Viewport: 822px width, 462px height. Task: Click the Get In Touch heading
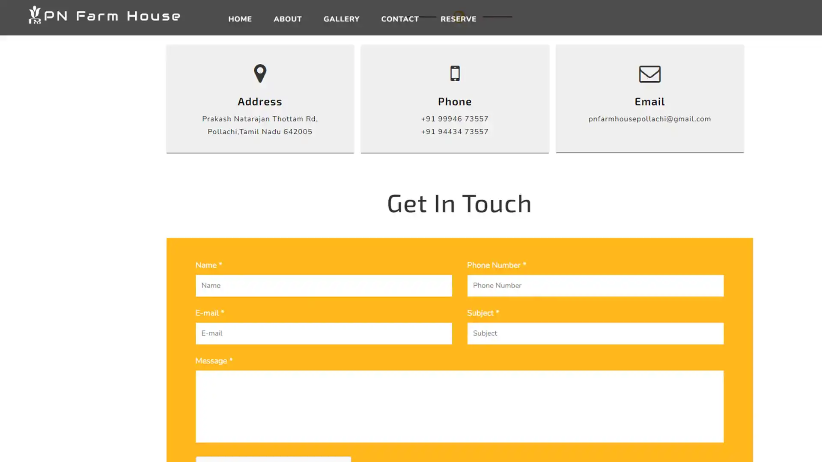459,203
